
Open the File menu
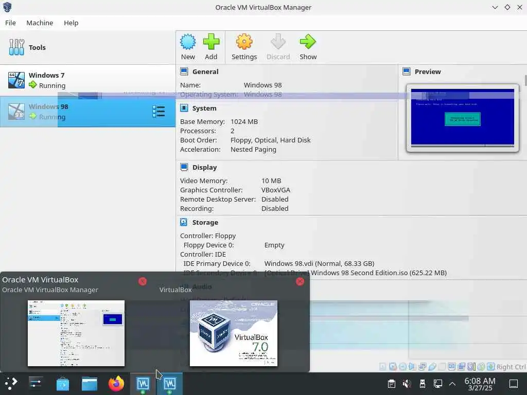[10, 23]
